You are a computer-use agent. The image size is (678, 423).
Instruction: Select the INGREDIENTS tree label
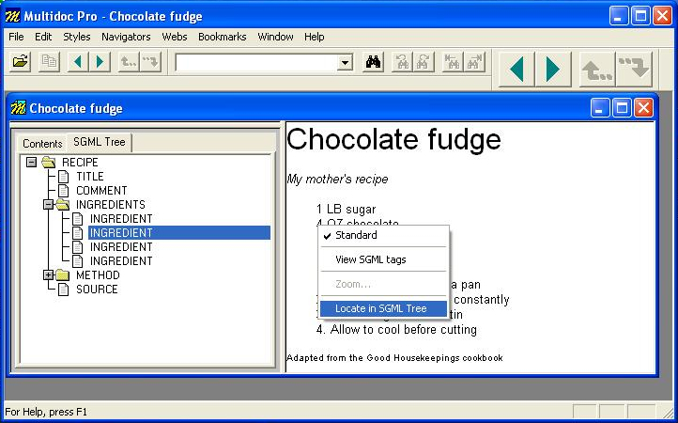point(110,204)
